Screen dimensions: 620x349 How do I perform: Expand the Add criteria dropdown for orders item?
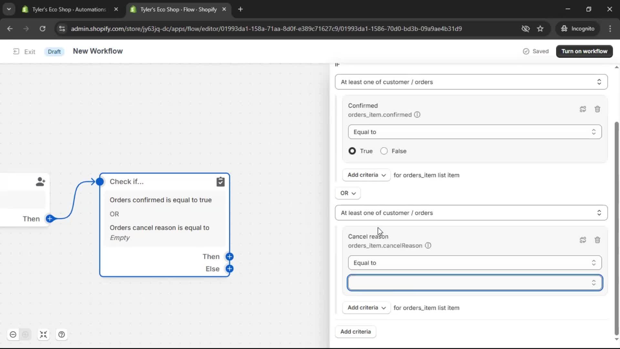[x=366, y=175]
